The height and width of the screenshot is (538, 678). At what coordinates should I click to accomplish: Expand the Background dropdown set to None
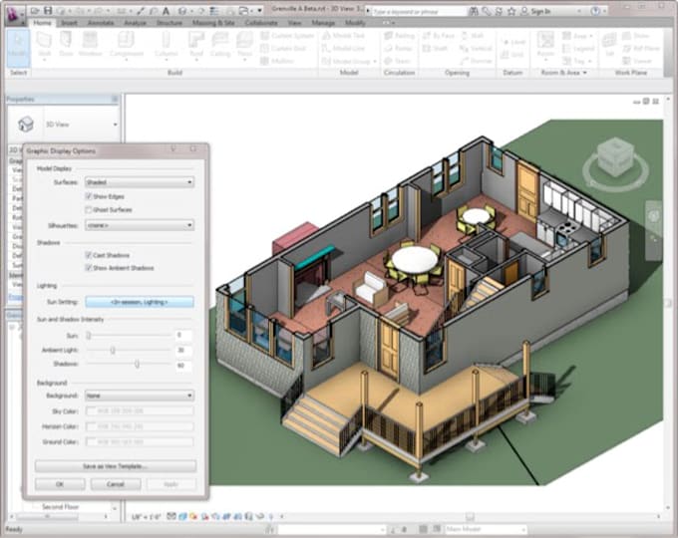point(139,396)
